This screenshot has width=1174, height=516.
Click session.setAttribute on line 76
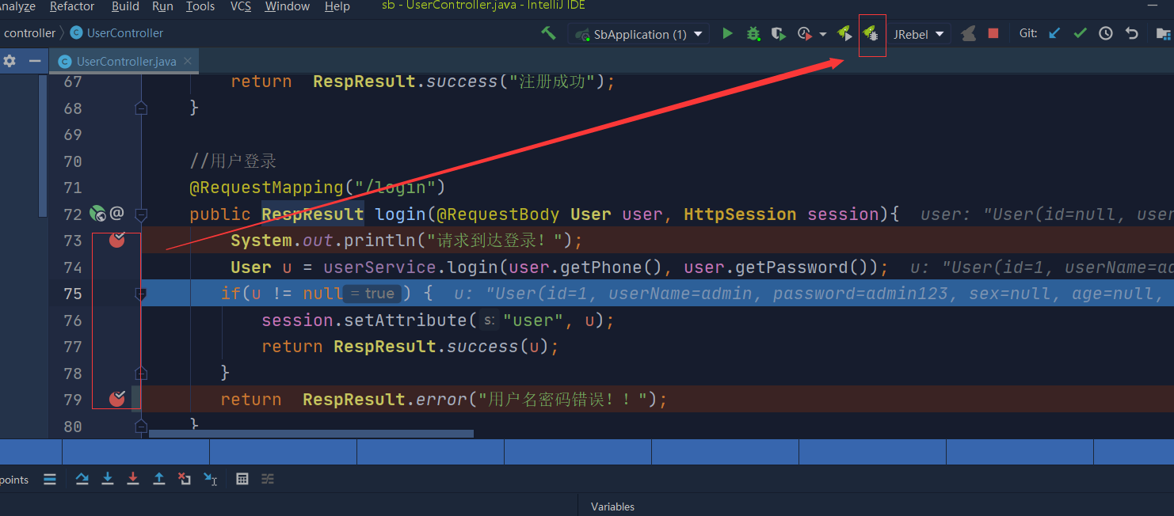tap(365, 321)
